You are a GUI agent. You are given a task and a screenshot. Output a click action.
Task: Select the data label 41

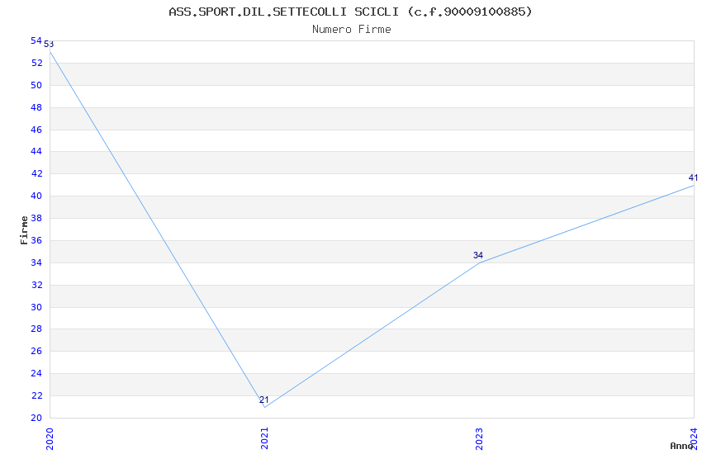(x=693, y=177)
